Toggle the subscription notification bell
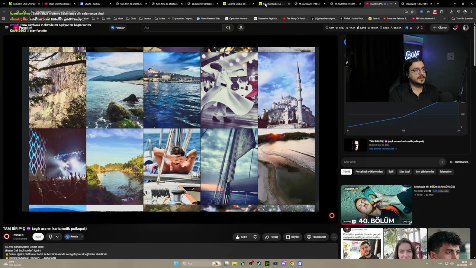 click(51, 237)
